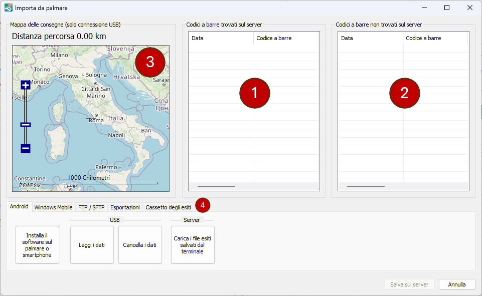
Task: Open the Cassetto degli esiti tab
Action: coord(168,207)
